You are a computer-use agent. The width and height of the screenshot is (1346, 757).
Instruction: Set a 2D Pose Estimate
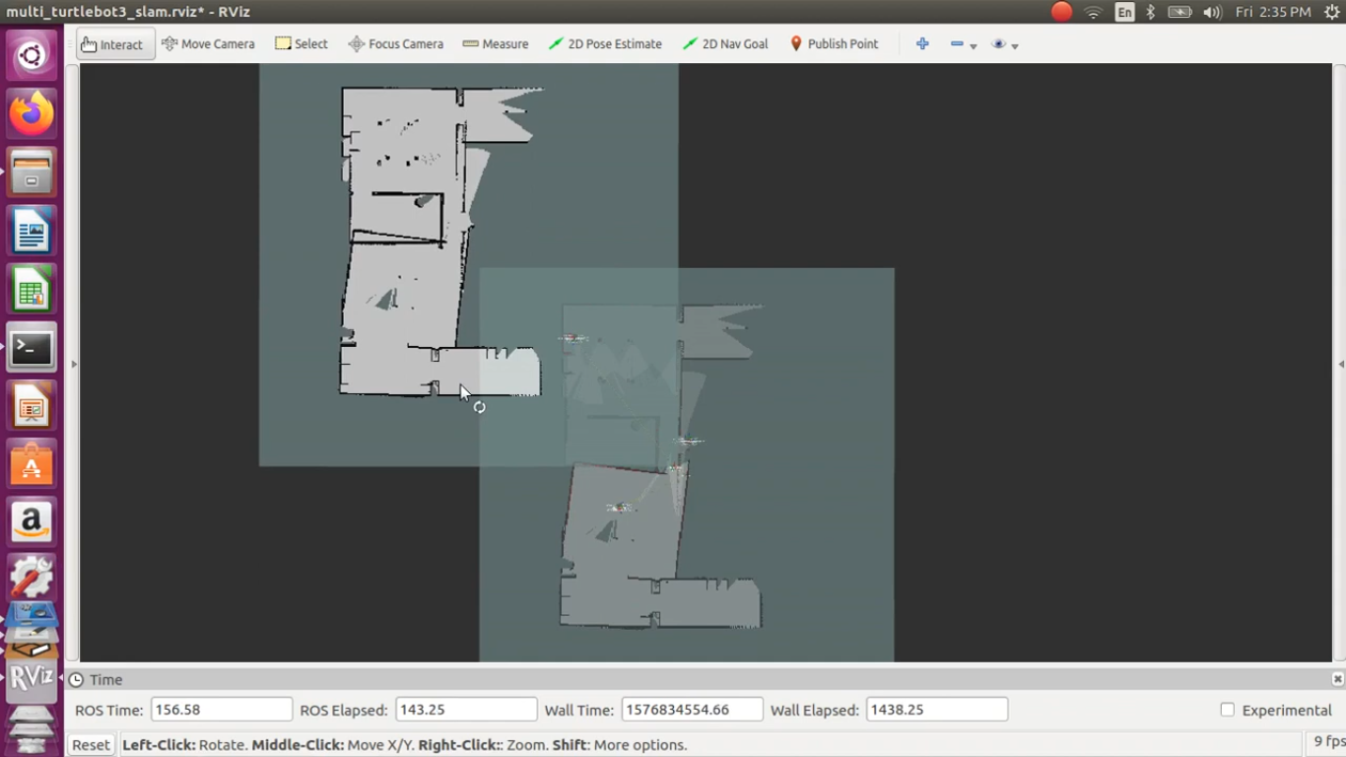click(605, 44)
